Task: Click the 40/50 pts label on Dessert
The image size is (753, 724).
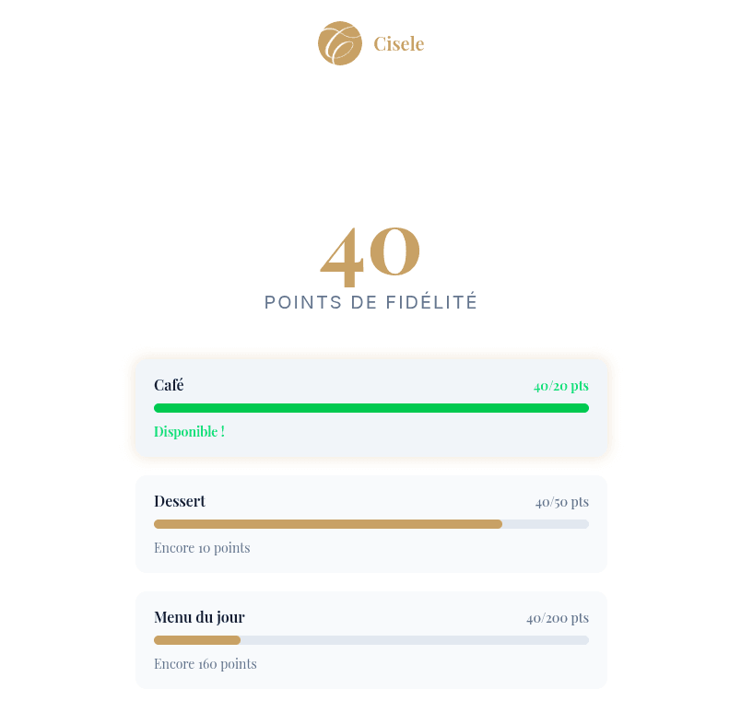Action: point(562,501)
